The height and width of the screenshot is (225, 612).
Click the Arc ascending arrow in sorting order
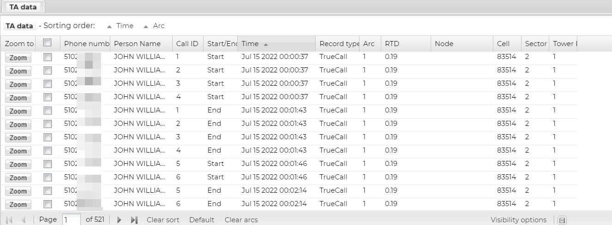click(x=146, y=26)
